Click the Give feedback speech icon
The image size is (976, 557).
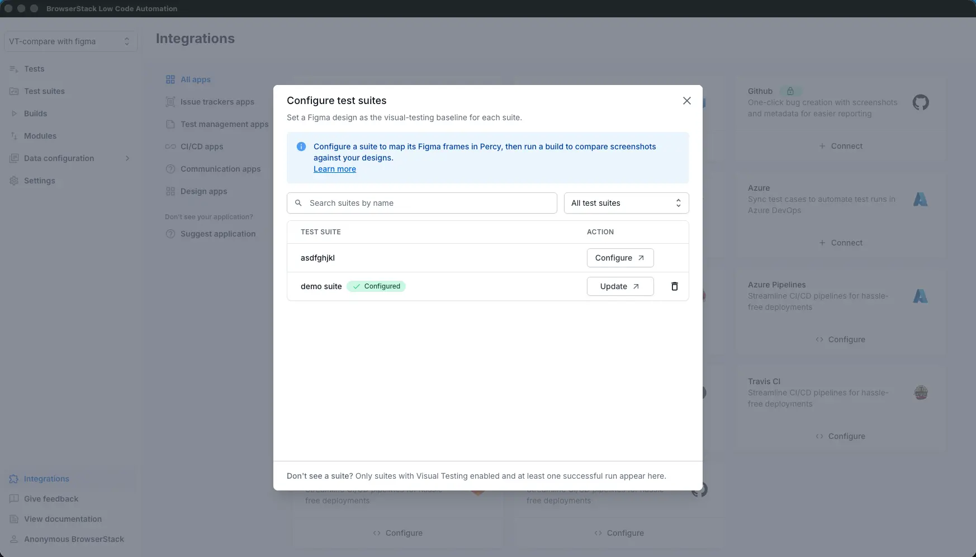(14, 499)
